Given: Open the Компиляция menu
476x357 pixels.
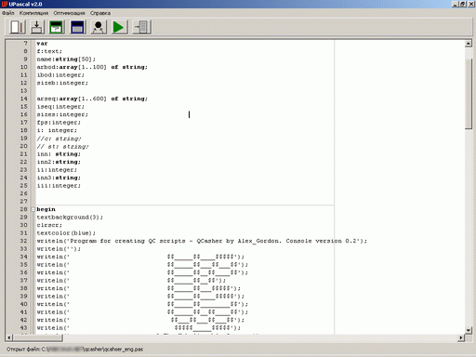Looking at the screenshot, I should (x=33, y=13).
